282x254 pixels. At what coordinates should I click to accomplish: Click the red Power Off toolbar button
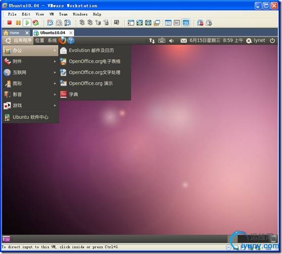click(10, 23)
